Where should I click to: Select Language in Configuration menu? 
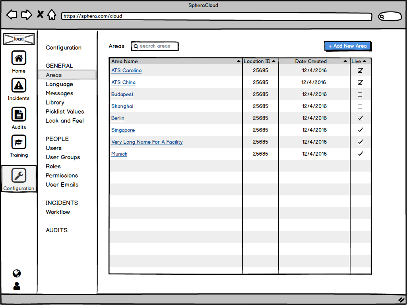[60, 84]
